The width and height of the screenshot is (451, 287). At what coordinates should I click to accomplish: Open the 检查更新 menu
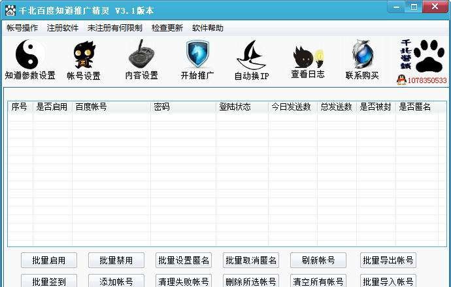[167, 28]
